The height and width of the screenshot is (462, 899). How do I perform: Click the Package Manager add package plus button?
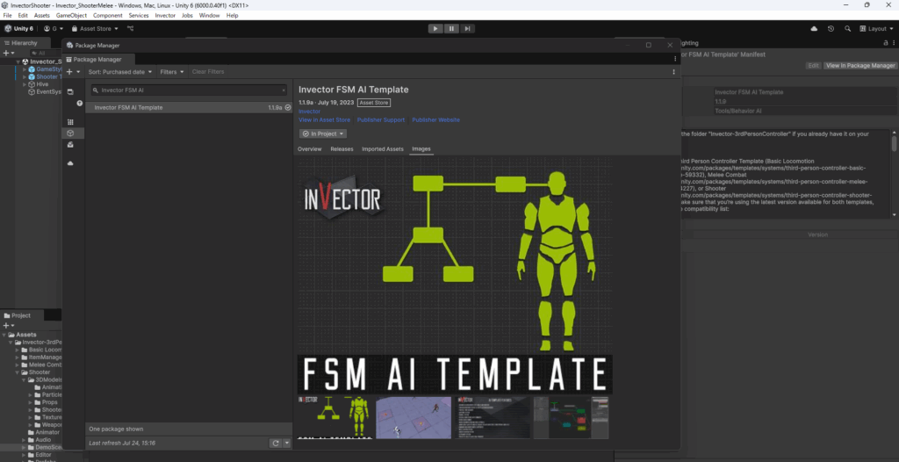[69, 72]
